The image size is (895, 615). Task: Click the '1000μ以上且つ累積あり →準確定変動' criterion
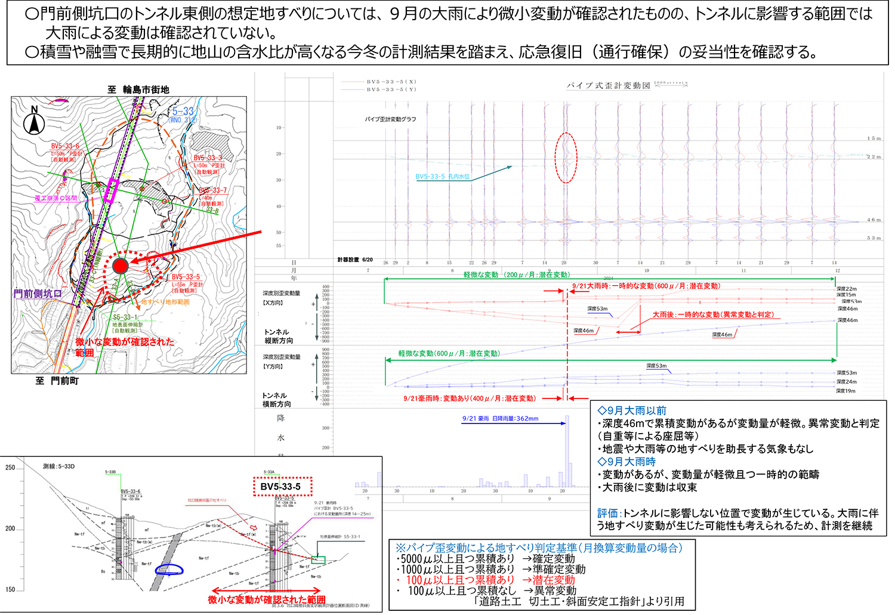click(490, 570)
